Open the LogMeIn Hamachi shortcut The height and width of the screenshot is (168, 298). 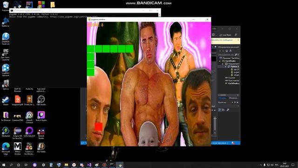click(x=6, y=70)
